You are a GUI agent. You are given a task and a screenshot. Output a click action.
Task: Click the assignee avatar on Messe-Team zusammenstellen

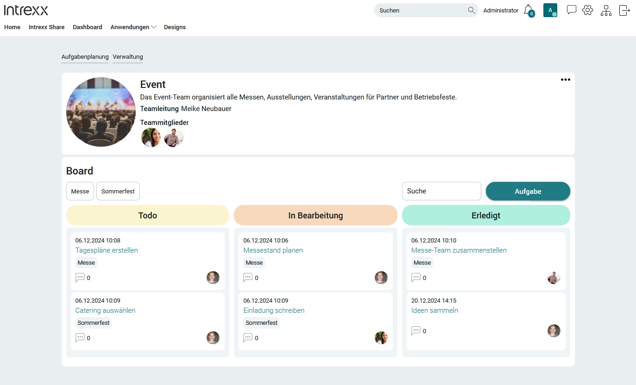554,278
